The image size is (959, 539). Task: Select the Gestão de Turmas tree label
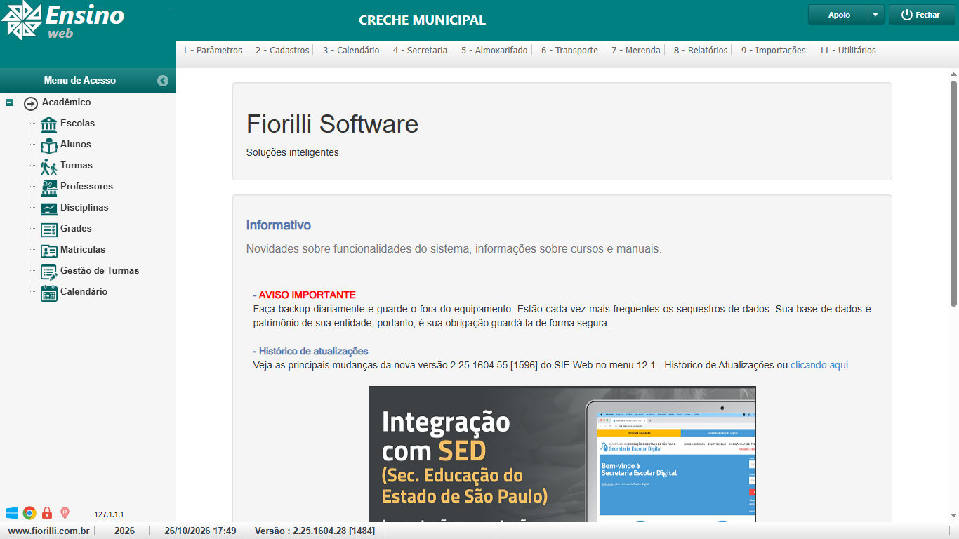click(x=100, y=271)
